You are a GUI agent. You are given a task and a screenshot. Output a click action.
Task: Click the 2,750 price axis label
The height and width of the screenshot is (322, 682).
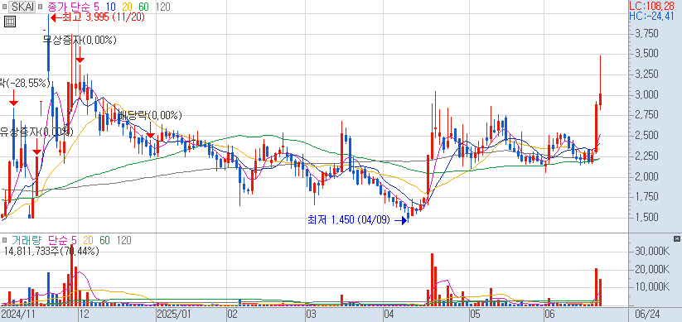[x=646, y=115]
